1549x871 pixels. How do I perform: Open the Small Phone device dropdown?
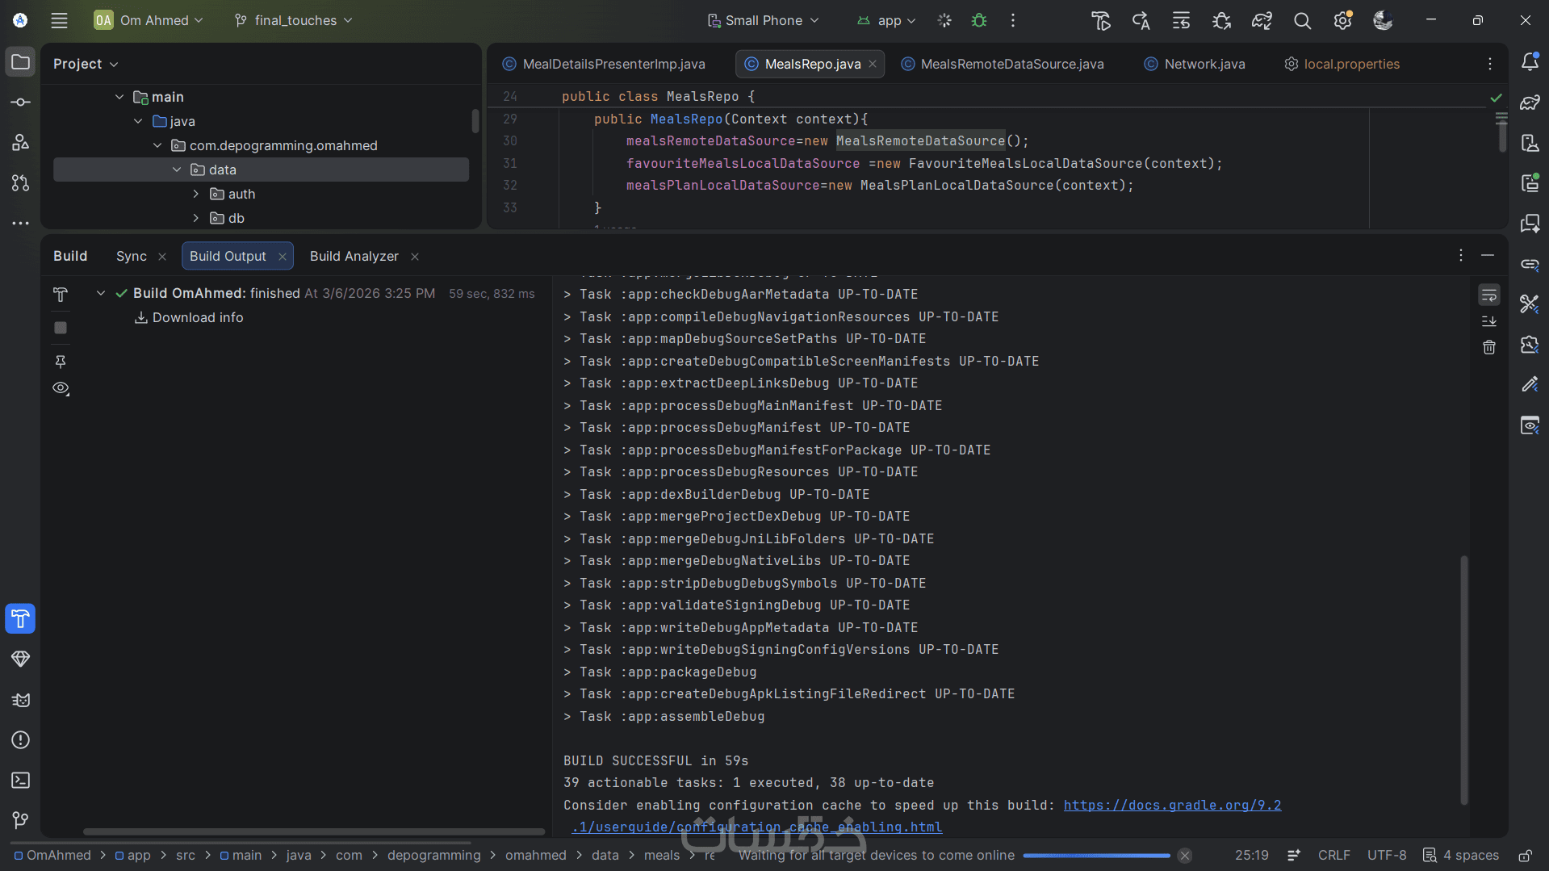[763, 20]
